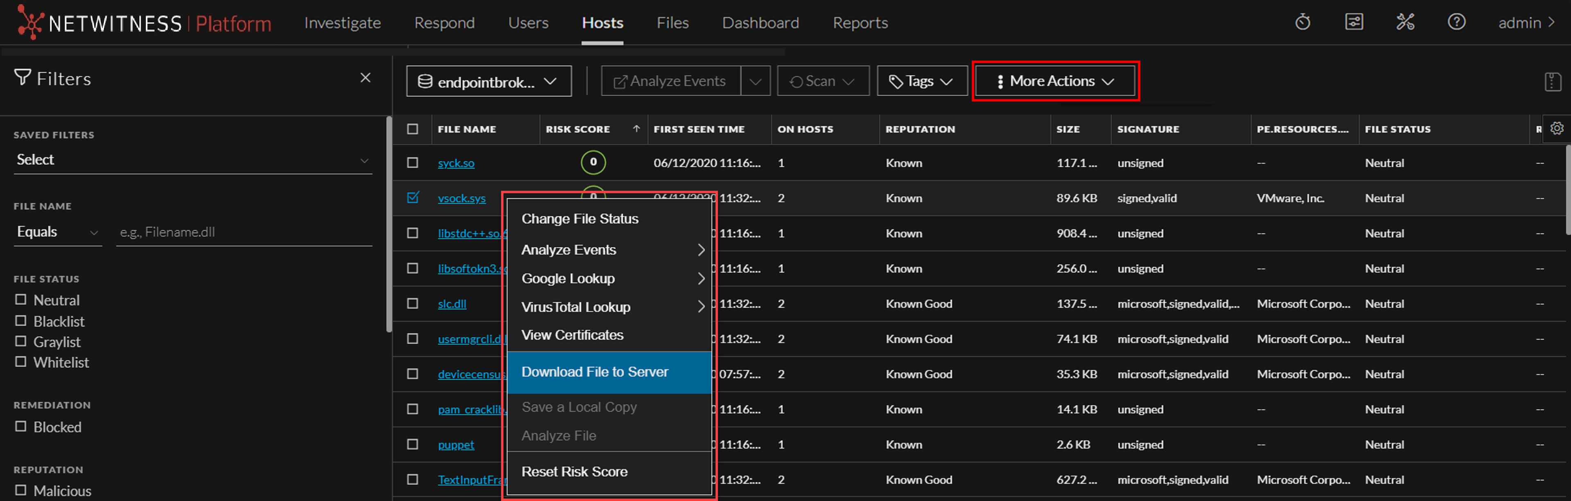Select the syck.so row checkbox
The width and height of the screenshot is (1571, 501).
[413, 163]
